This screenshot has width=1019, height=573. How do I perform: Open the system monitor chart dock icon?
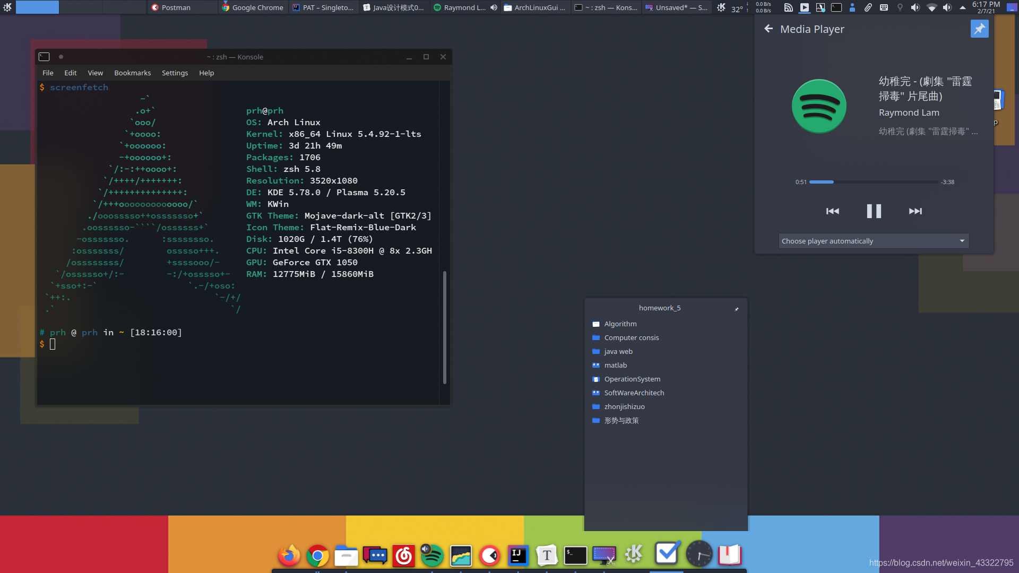pyautogui.click(x=461, y=555)
